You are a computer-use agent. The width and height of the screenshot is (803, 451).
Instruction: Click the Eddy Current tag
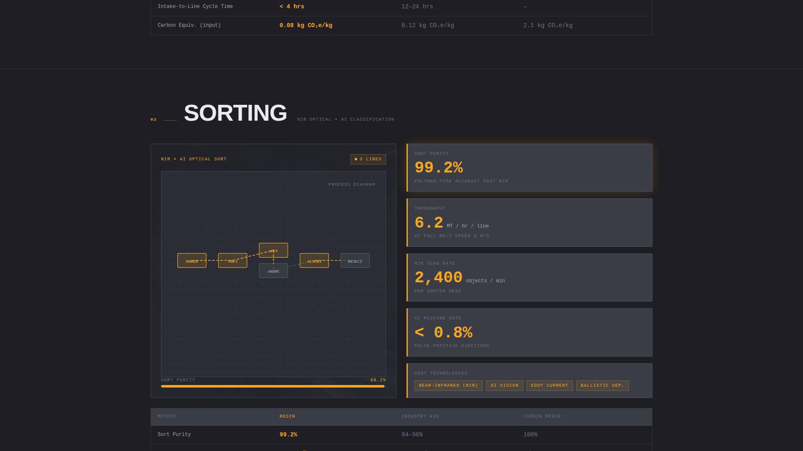point(549,385)
